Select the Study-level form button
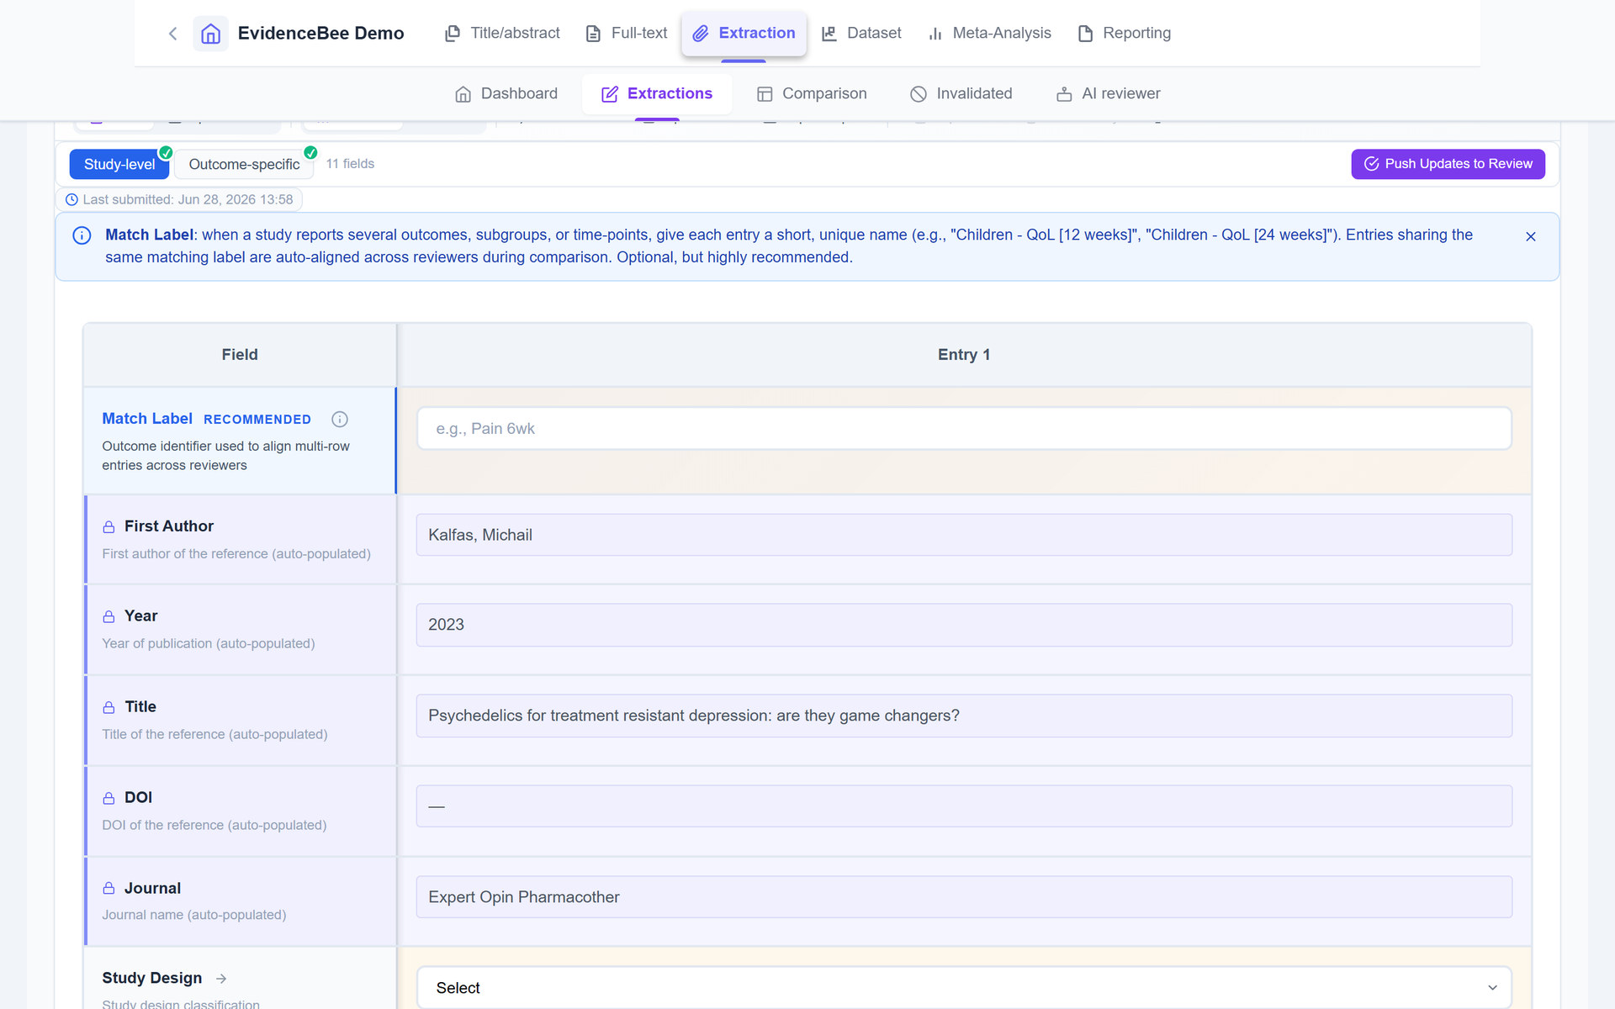The image size is (1615, 1009). pos(119,164)
